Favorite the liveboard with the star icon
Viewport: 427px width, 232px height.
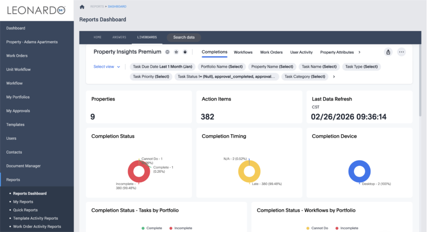click(176, 52)
